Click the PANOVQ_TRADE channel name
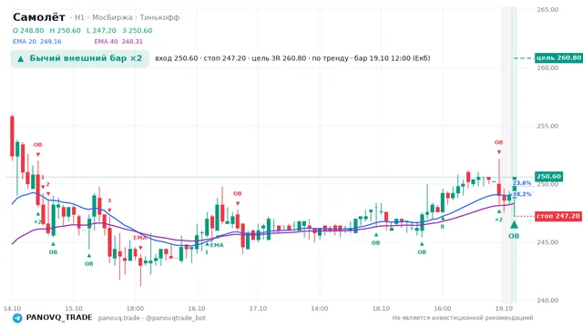Image resolution: width=583 pixels, height=328 pixels. (x=59, y=318)
